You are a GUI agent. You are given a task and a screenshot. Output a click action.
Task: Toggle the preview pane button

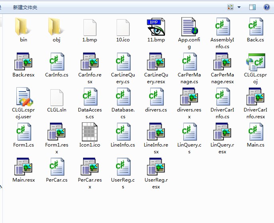[252, 7]
